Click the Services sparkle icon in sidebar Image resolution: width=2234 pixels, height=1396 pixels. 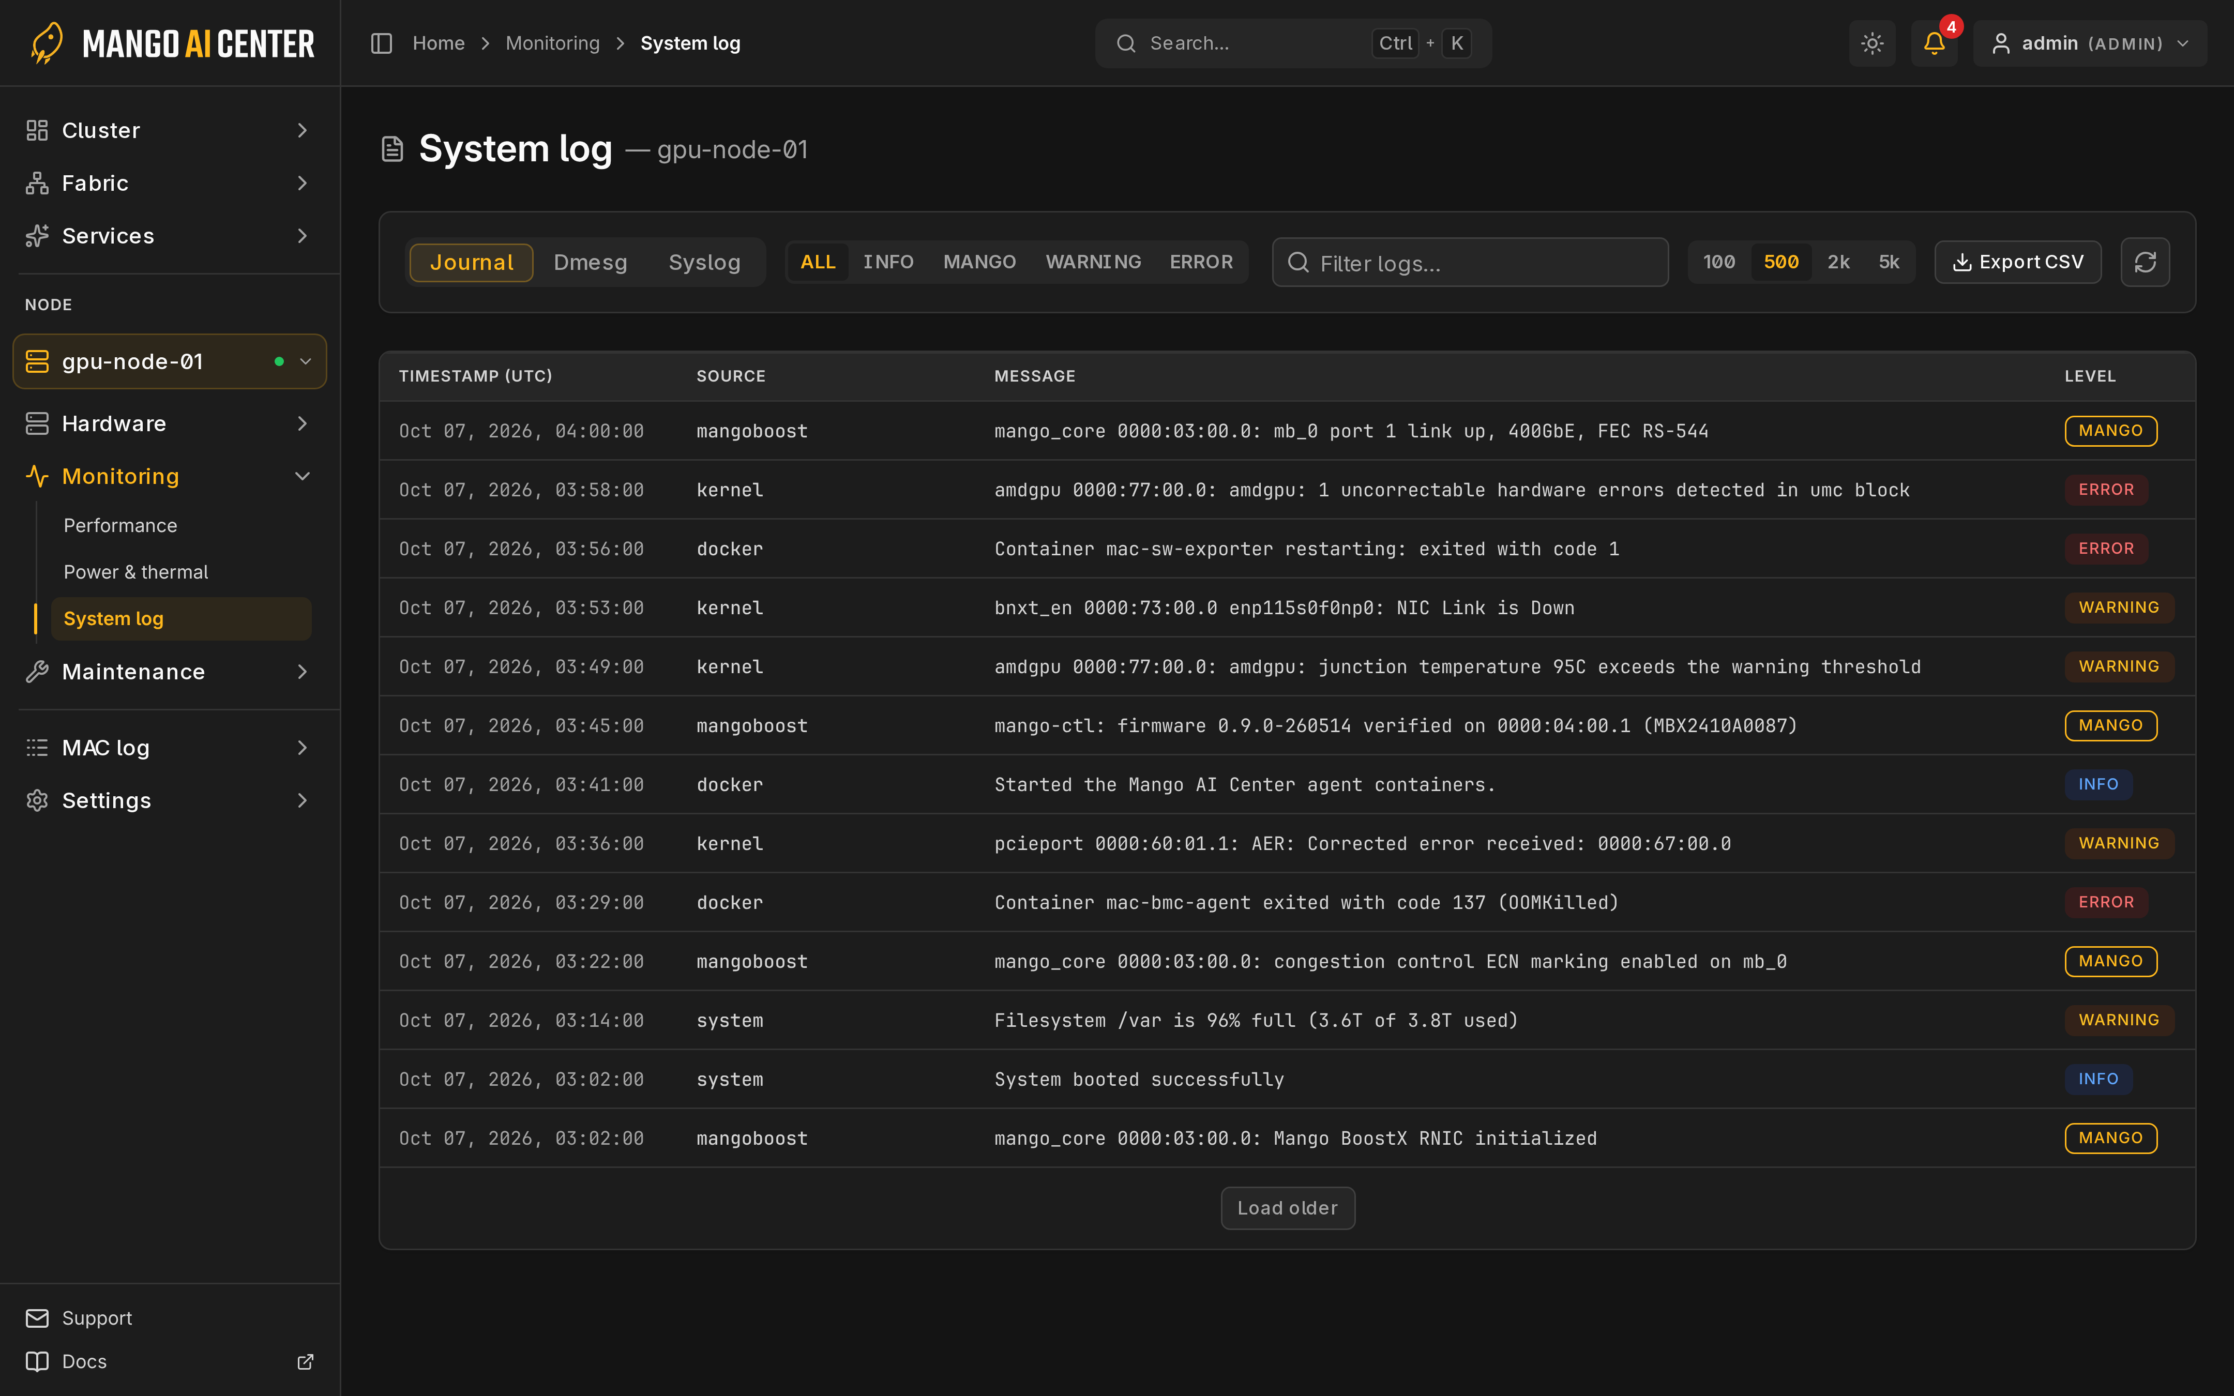click(37, 235)
